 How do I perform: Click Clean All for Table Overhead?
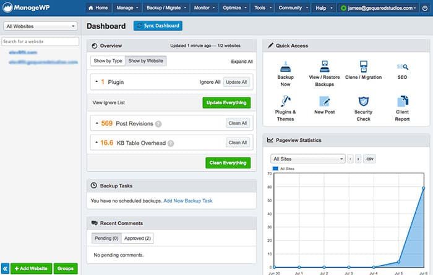pos(238,142)
